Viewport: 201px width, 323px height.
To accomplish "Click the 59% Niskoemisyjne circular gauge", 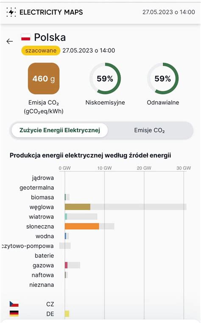I will (105, 79).
